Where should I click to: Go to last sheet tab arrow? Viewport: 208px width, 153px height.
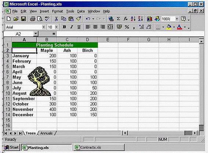[20, 133]
